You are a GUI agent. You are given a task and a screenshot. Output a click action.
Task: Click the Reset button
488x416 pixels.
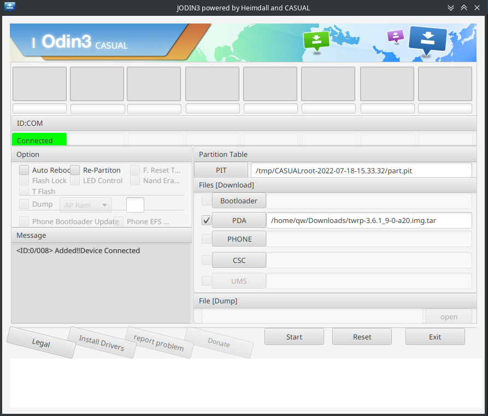(362, 337)
